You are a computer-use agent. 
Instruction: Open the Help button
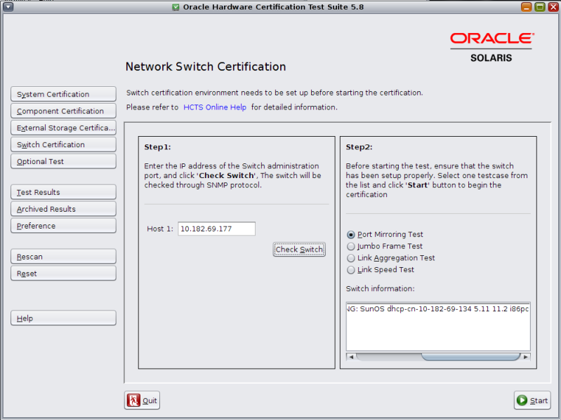[63, 318]
